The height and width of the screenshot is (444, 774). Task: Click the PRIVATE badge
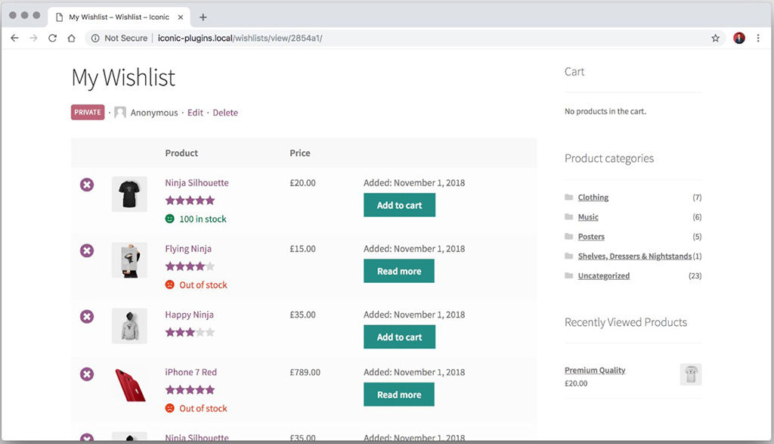point(88,112)
